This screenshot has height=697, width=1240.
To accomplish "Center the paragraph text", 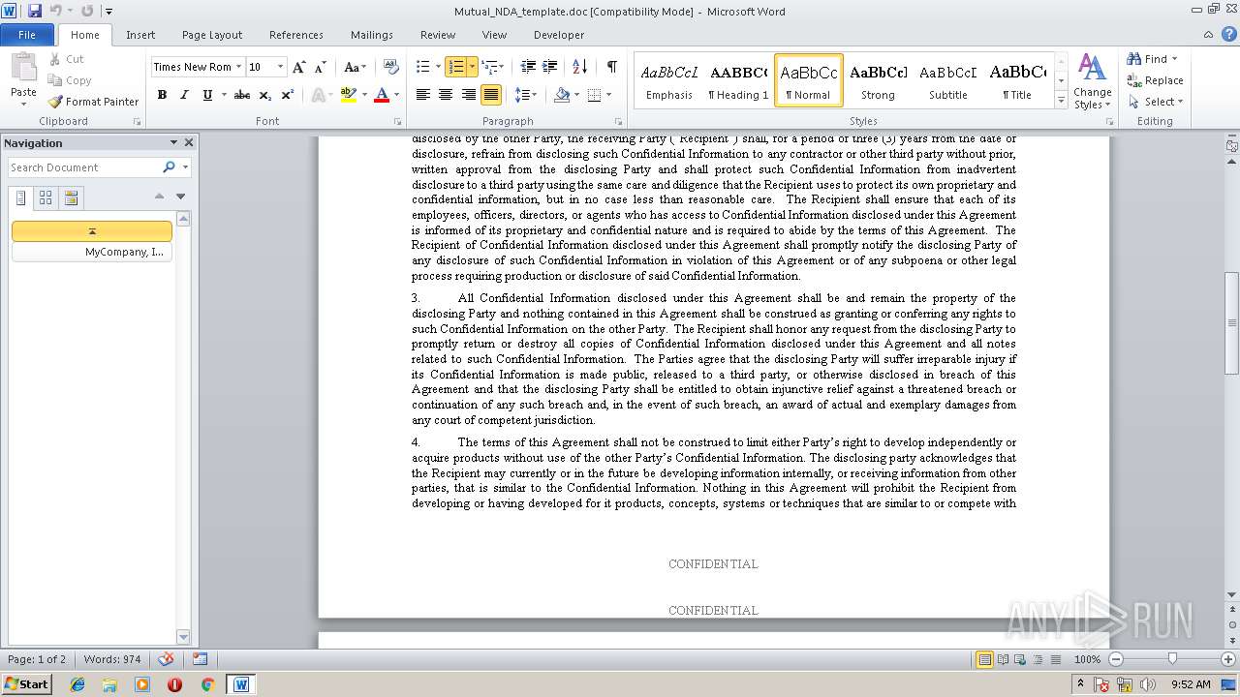I will pos(446,95).
